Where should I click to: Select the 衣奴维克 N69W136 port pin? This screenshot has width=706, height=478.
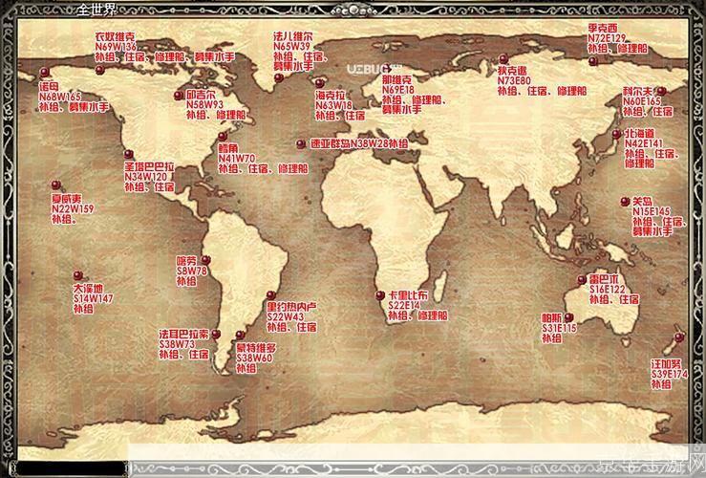click(x=100, y=70)
